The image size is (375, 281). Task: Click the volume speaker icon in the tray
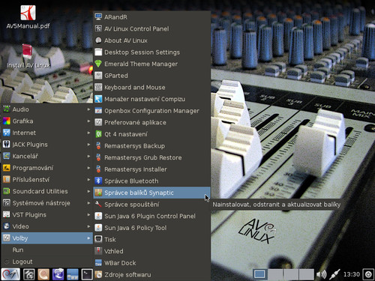[321, 274]
